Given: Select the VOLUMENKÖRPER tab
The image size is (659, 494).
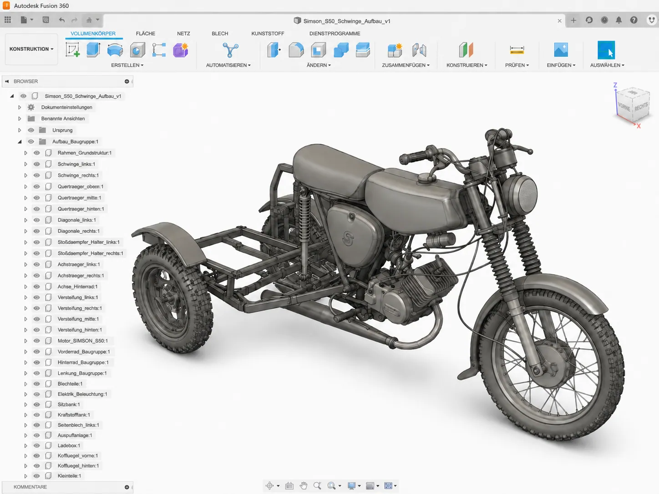Looking at the screenshot, I should (x=93, y=34).
